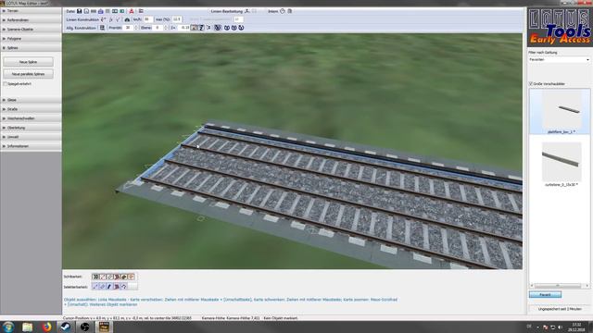Expand the Weichenschwellen panel
The image size is (593, 333).
[x=31, y=118]
